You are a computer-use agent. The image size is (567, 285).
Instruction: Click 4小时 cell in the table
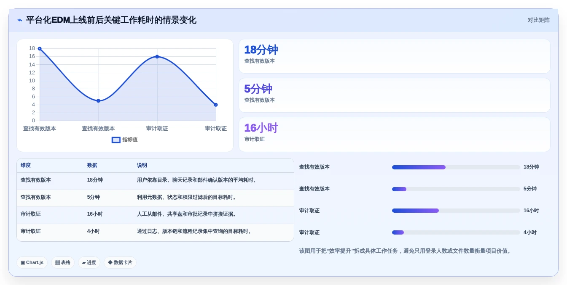tap(94, 232)
